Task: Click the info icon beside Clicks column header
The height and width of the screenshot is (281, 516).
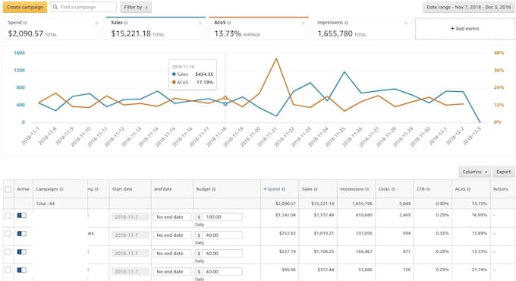Action: [393, 189]
